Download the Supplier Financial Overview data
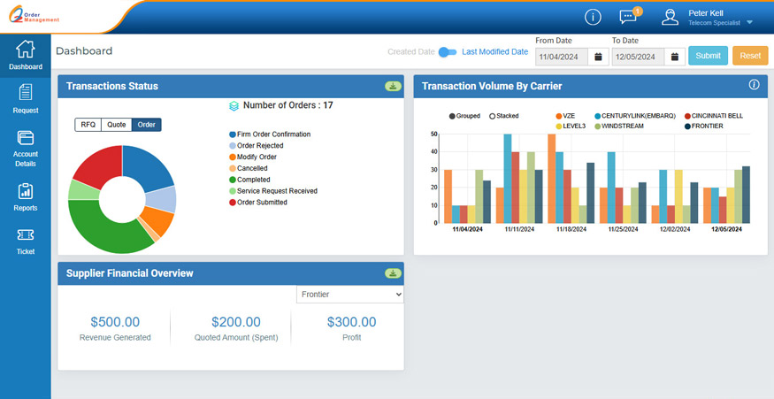This screenshot has height=399, width=774. [392, 273]
